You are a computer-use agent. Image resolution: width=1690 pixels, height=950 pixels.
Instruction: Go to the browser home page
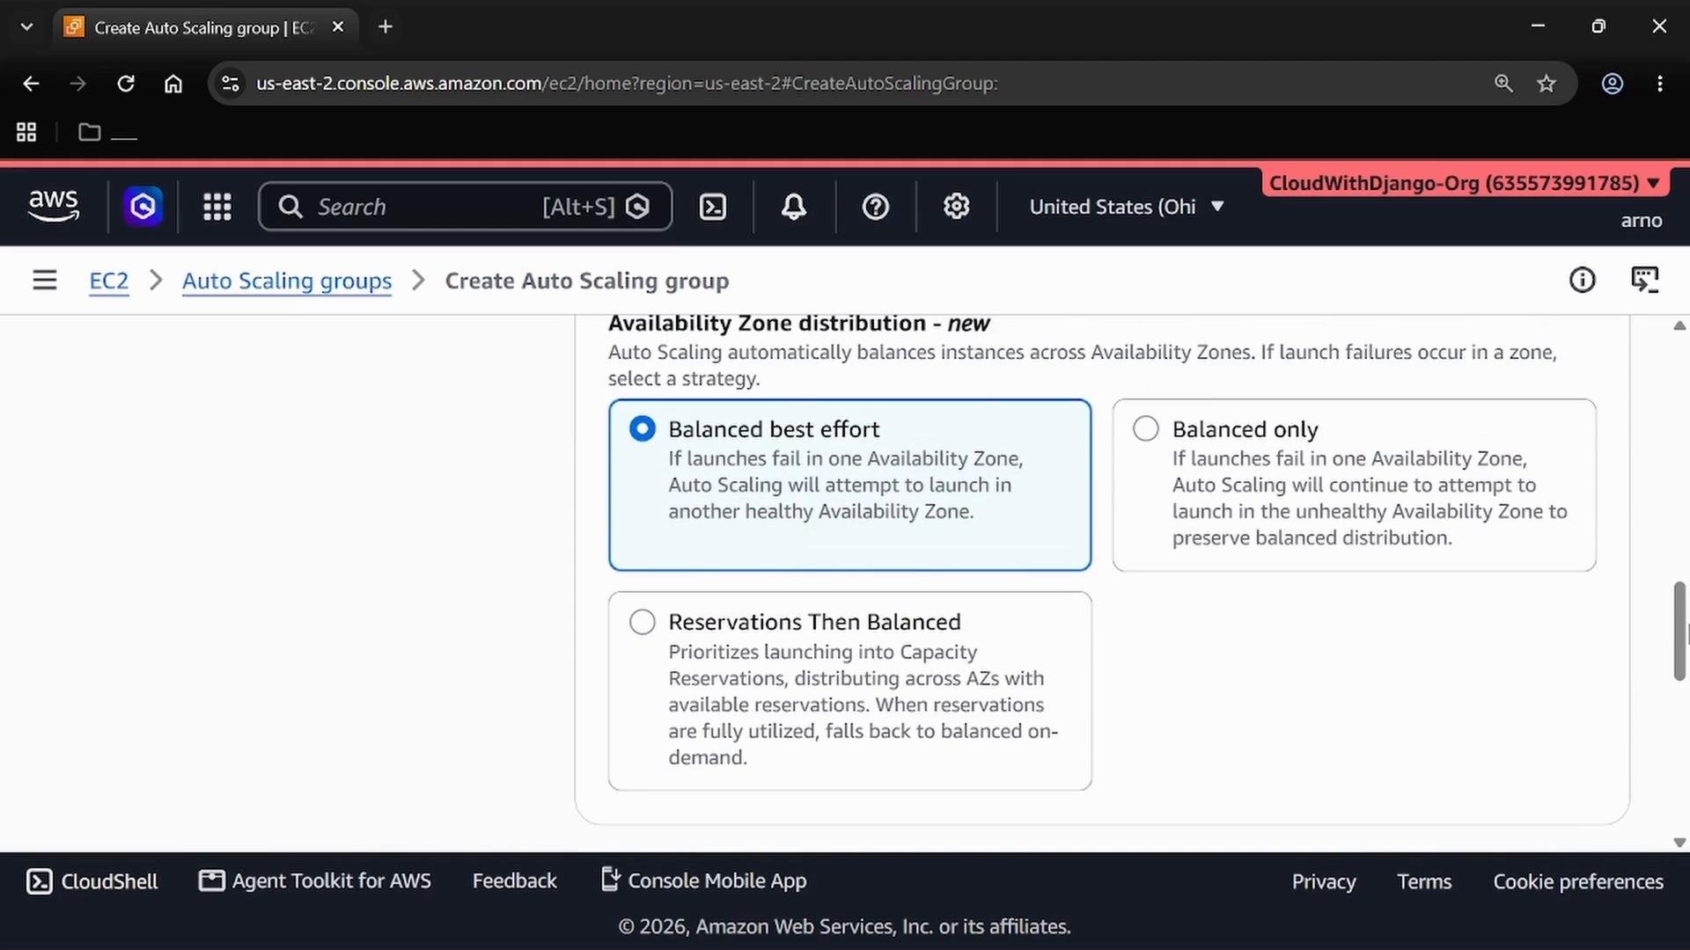coord(173,84)
